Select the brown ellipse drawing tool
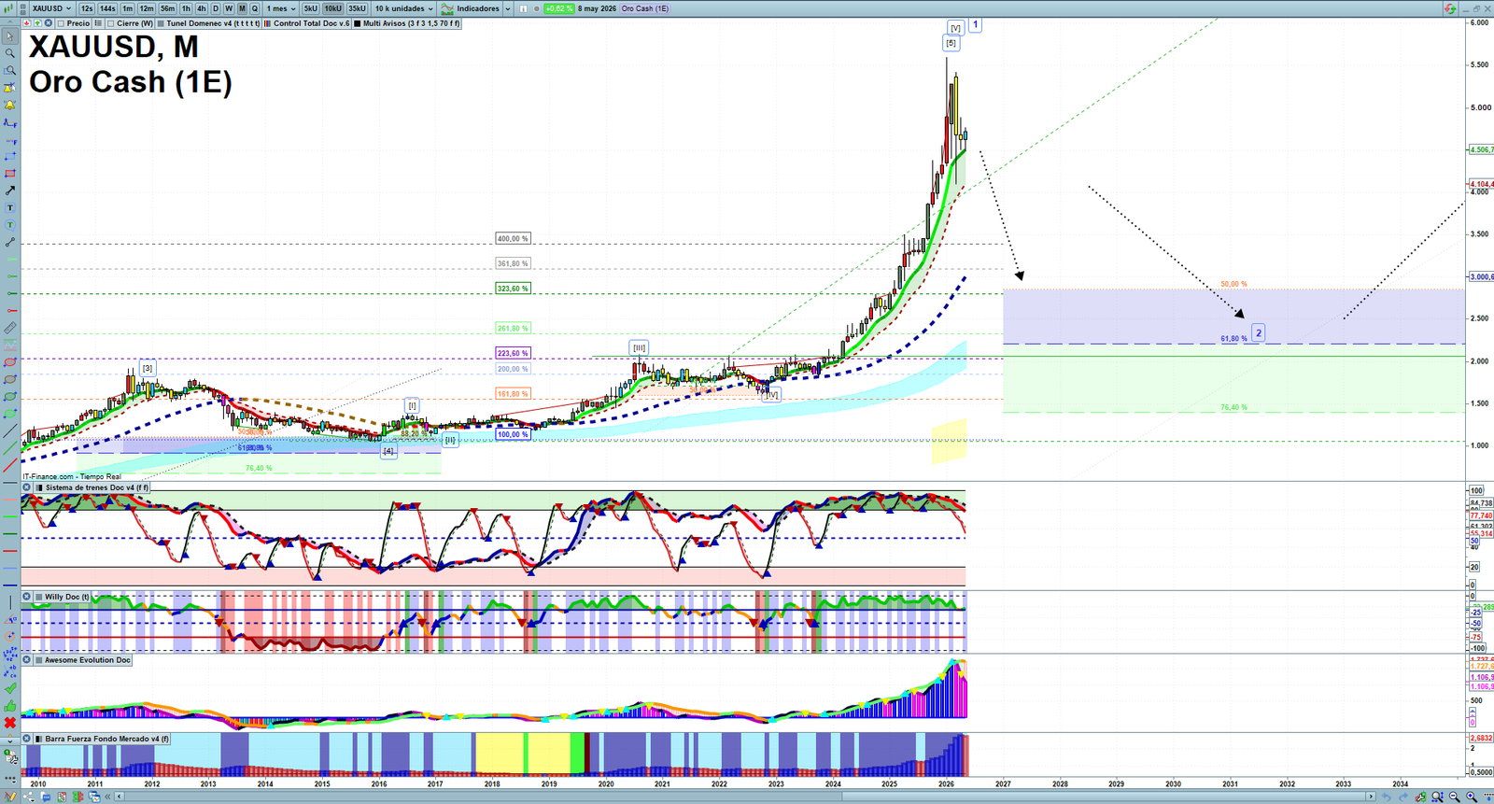 point(10,379)
